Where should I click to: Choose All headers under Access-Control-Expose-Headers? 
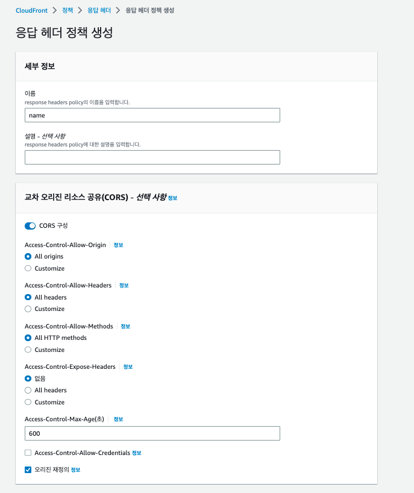coord(28,390)
